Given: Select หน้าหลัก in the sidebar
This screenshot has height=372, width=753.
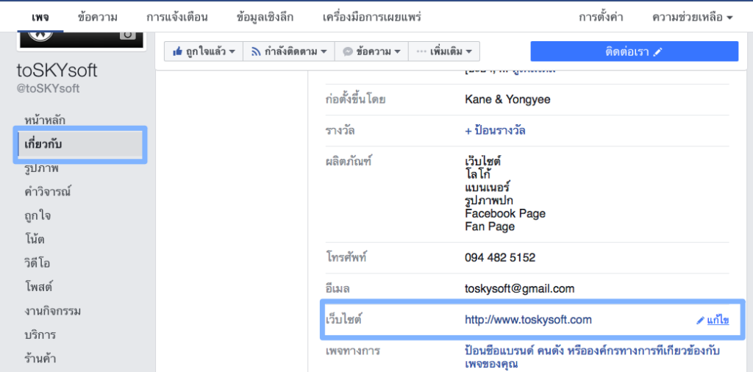Looking at the screenshot, I should tap(45, 120).
